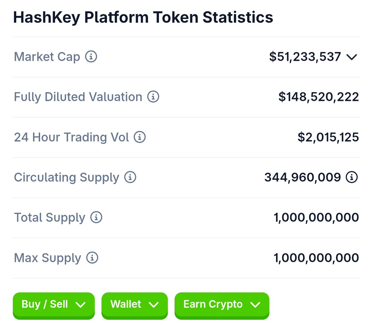Click the 344,960,009 circulating supply number
This screenshot has height=327, width=373.
303,178
